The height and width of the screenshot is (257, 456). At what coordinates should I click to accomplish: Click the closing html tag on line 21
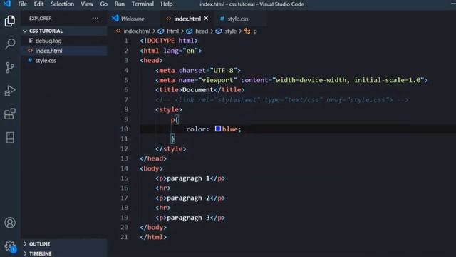coord(153,237)
